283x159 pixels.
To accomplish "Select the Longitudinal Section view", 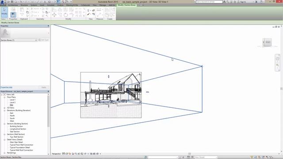I will point(18,129).
